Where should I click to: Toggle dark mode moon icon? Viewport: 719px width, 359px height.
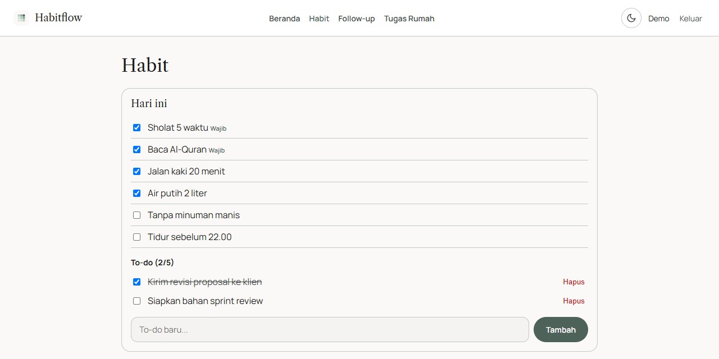[x=631, y=18]
